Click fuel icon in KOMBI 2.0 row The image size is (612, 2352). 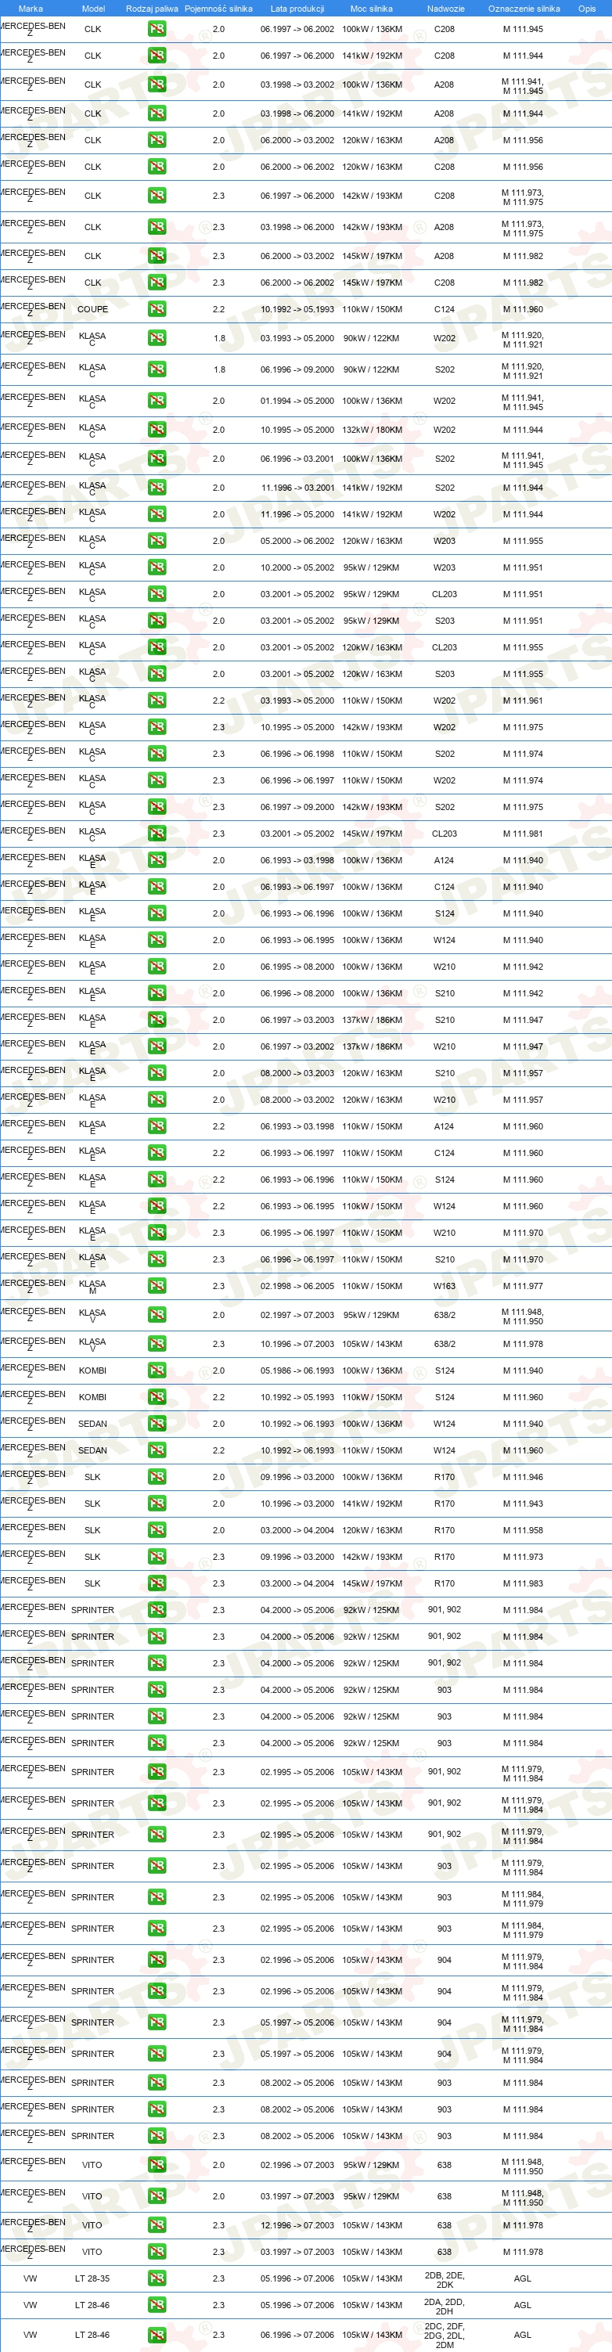click(157, 1370)
